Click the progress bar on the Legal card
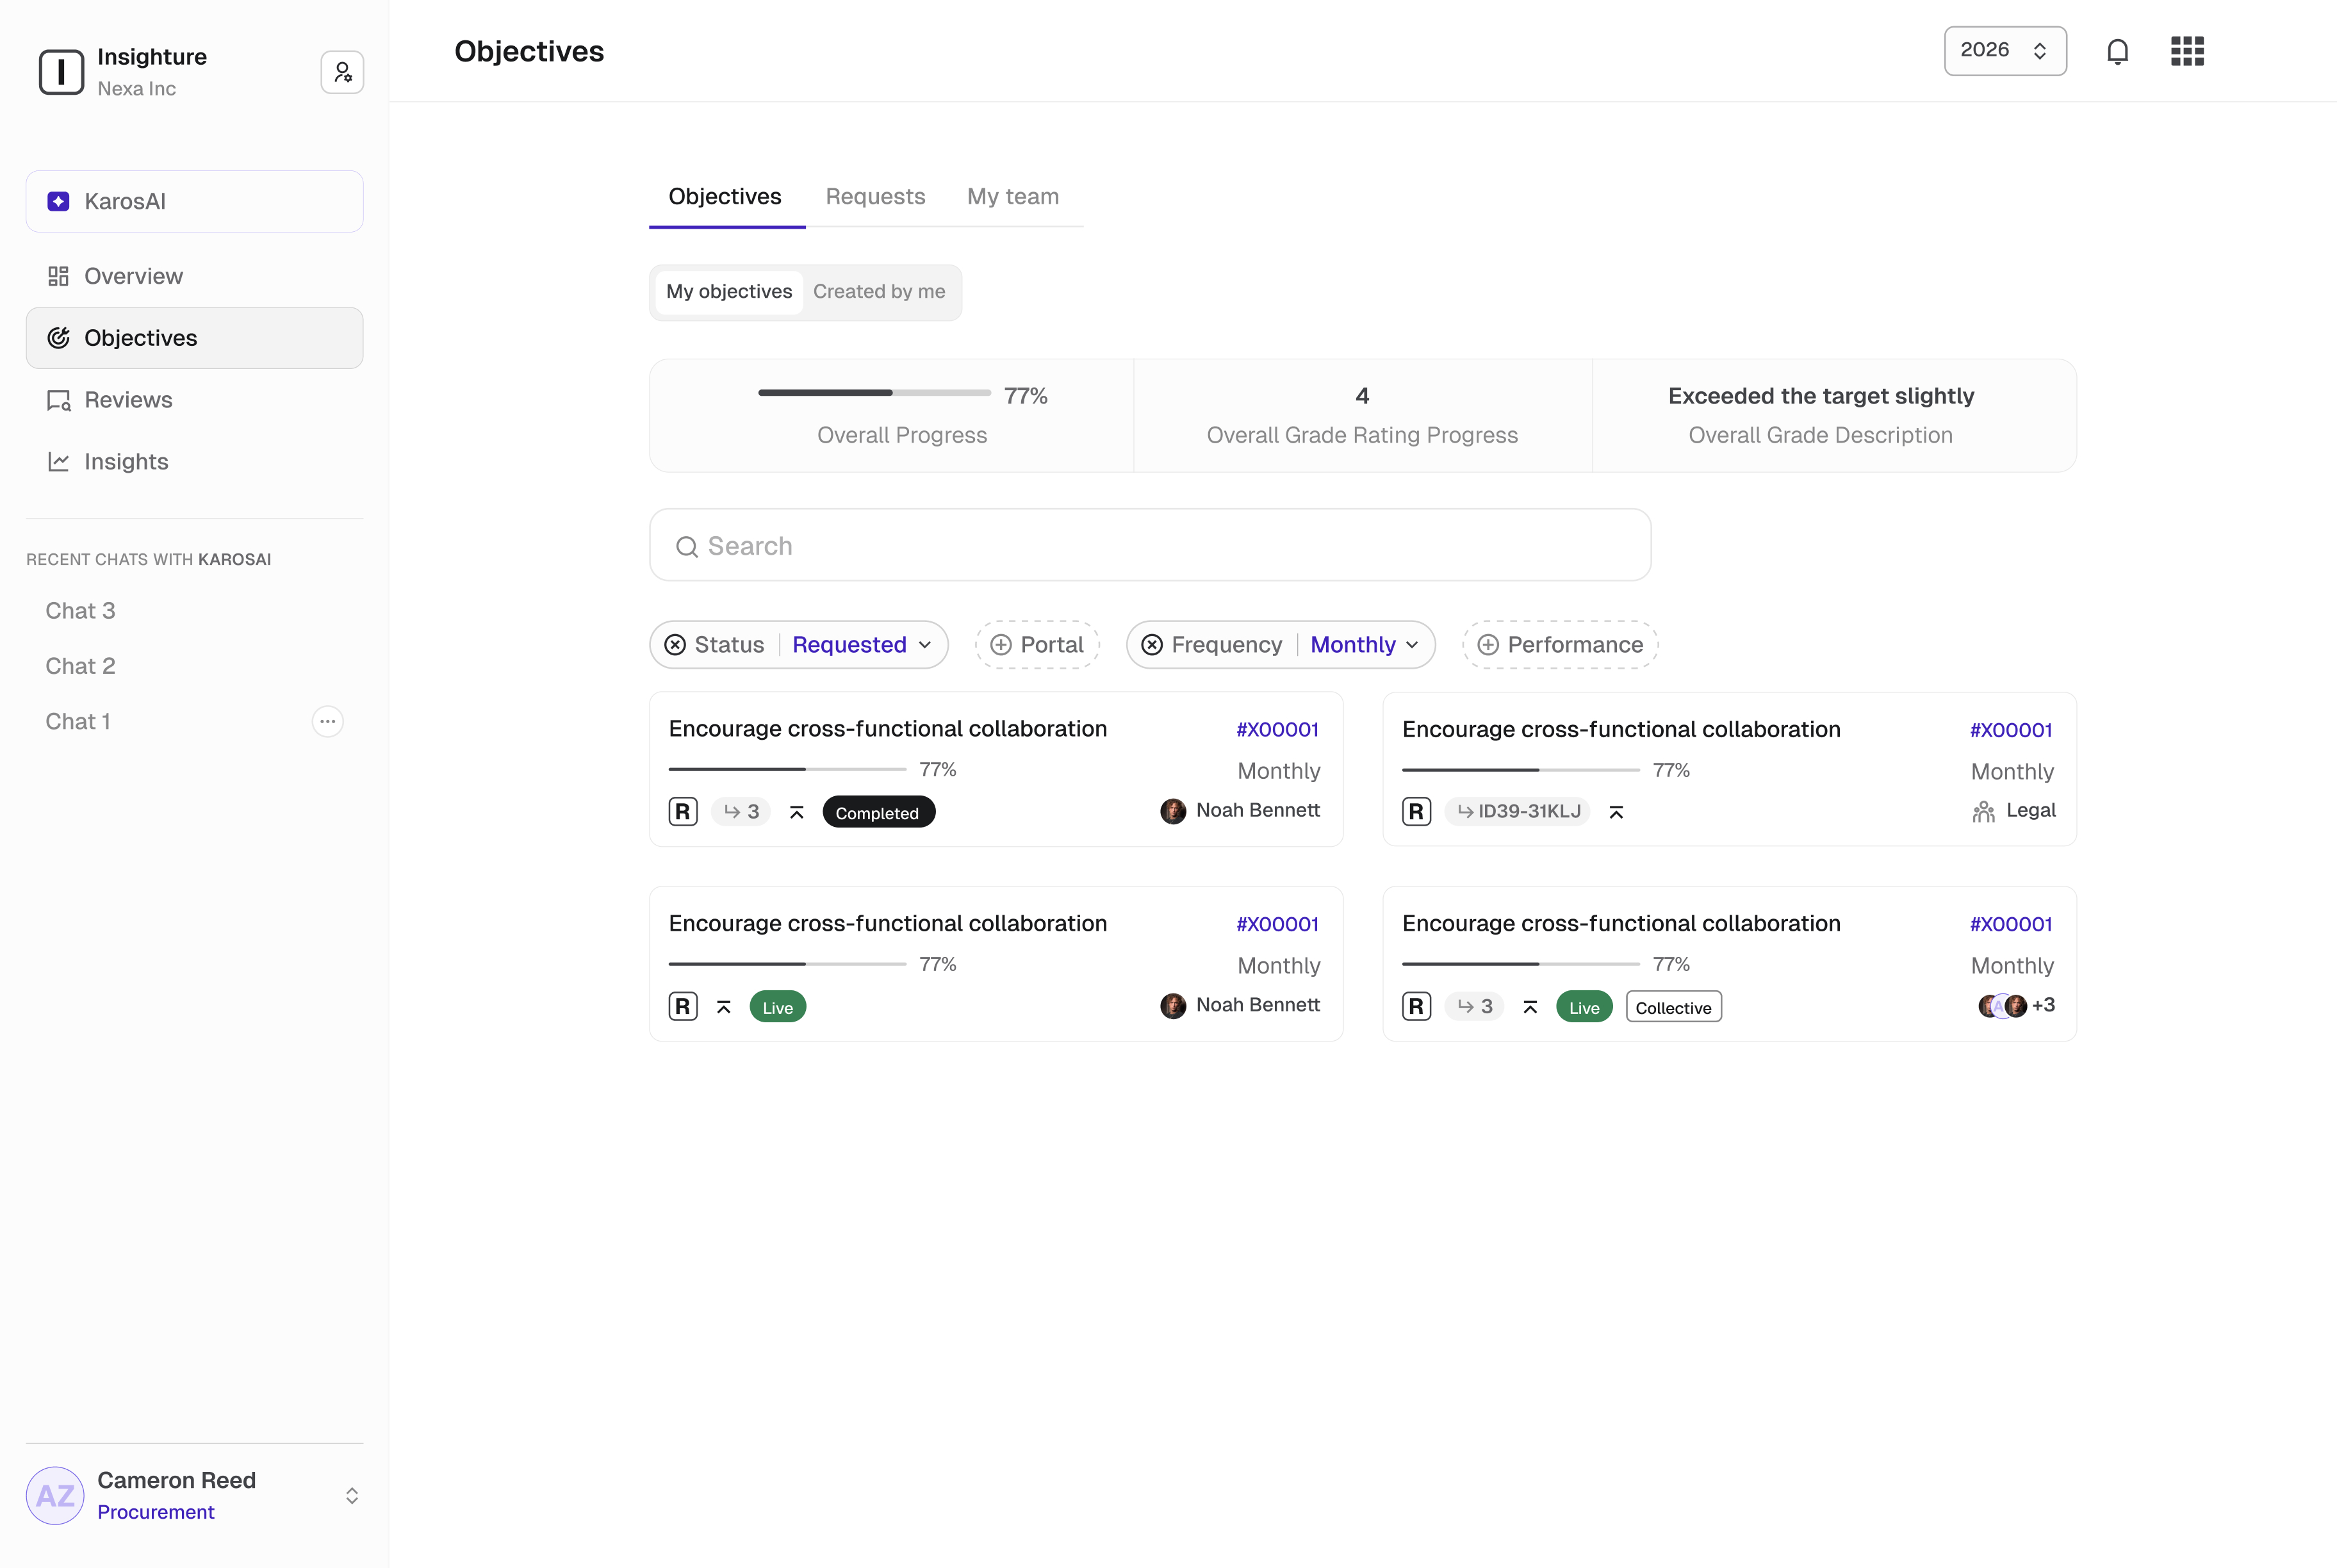This screenshot has height=1568, width=2337. pos(1520,770)
